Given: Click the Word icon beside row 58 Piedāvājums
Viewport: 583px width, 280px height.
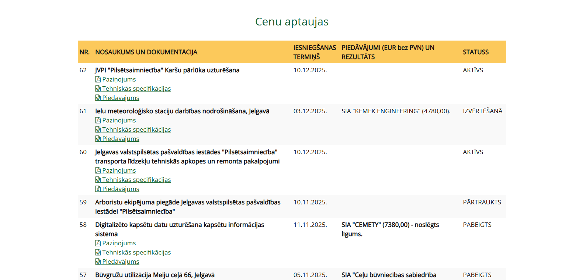Looking at the screenshot, I should click(x=98, y=262).
